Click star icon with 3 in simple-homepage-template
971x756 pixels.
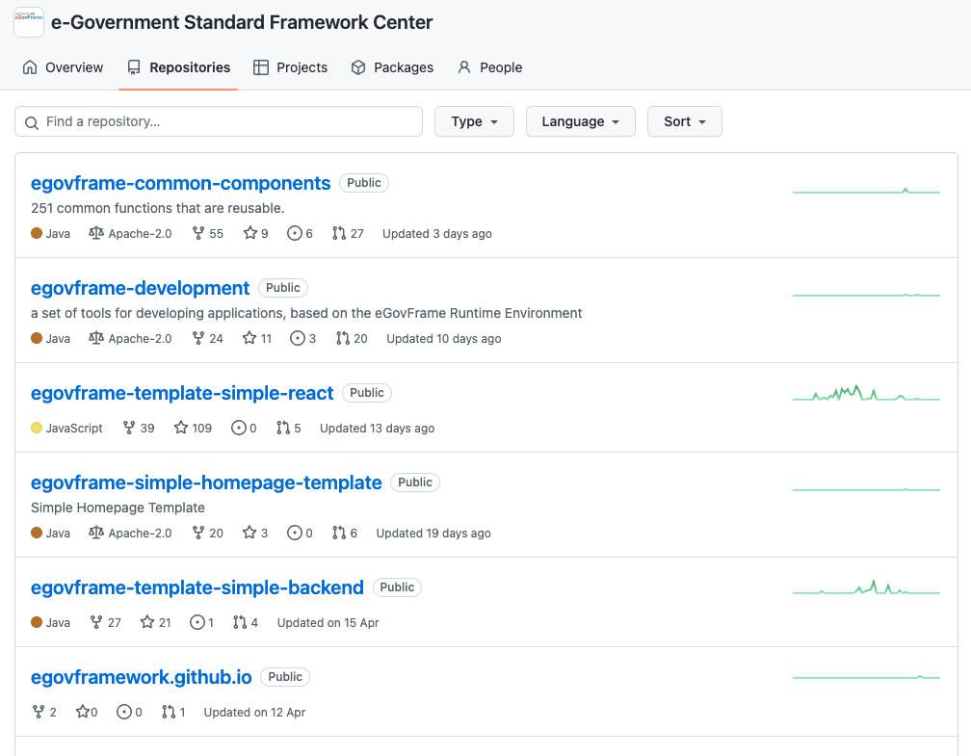pos(249,534)
